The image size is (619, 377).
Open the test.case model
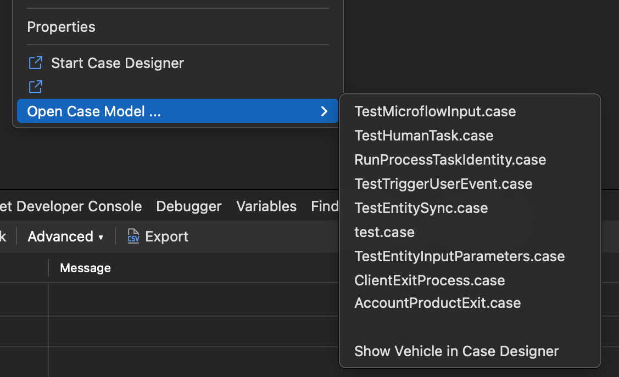(384, 232)
